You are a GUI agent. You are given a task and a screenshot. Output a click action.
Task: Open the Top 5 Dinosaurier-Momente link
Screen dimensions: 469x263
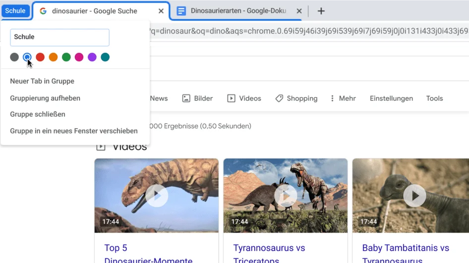[x=148, y=254]
